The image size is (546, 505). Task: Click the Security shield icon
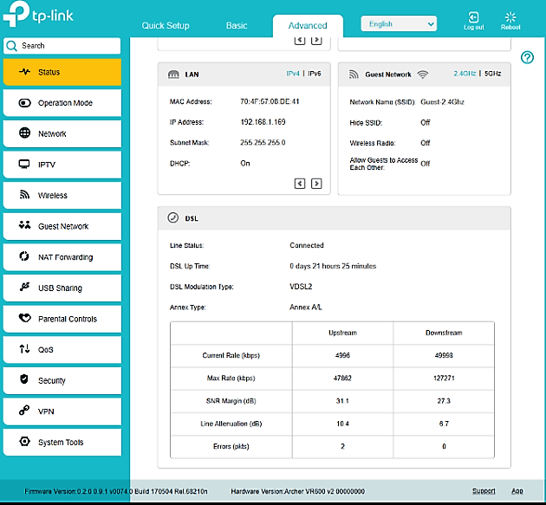(23, 381)
